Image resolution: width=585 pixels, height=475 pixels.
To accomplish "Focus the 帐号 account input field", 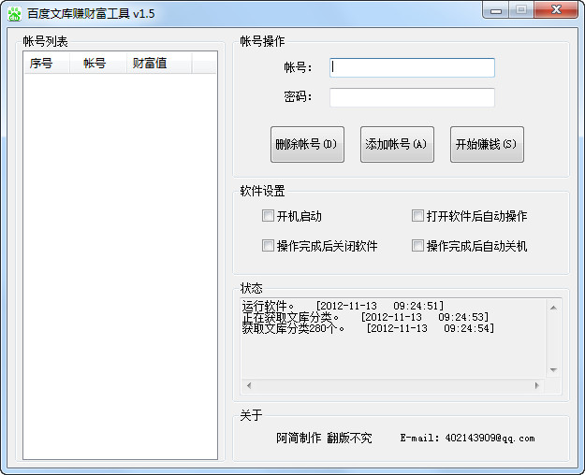I will pos(412,67).
